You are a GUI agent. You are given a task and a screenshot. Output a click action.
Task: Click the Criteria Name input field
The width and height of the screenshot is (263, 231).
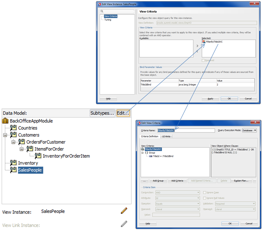186,130
